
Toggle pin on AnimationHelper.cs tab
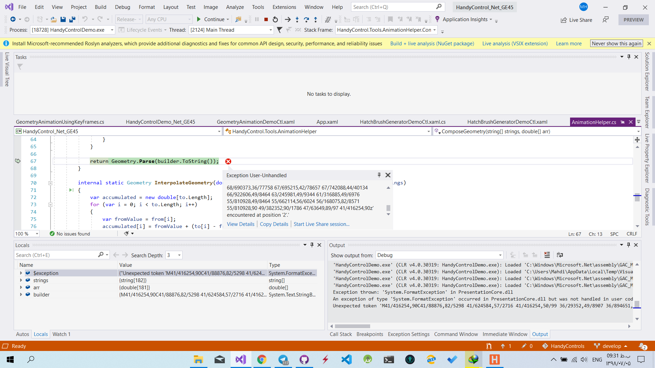click(x=623, y=122)
